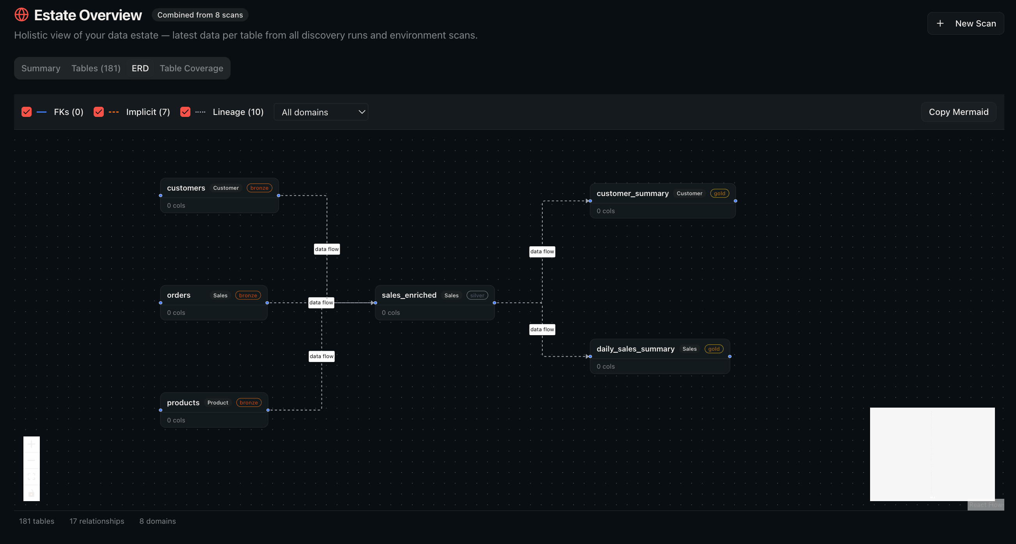This screenshot has height=544, width=1016.
Task: Select the ERD tab
Action: [140, 68]
